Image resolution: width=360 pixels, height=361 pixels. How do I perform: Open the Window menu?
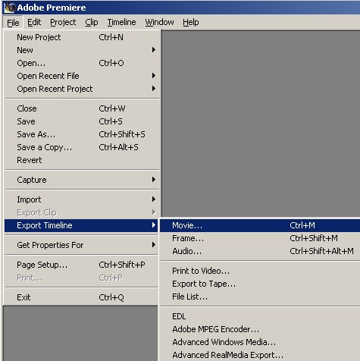tap(159, 22)
